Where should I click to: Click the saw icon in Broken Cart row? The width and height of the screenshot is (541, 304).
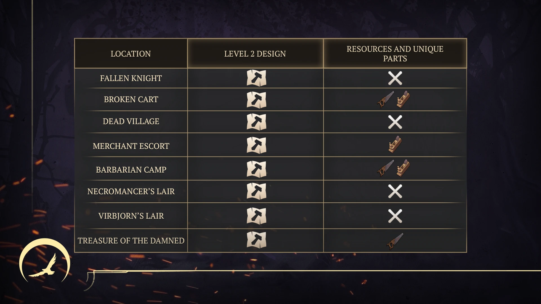(x=386, y=100)
